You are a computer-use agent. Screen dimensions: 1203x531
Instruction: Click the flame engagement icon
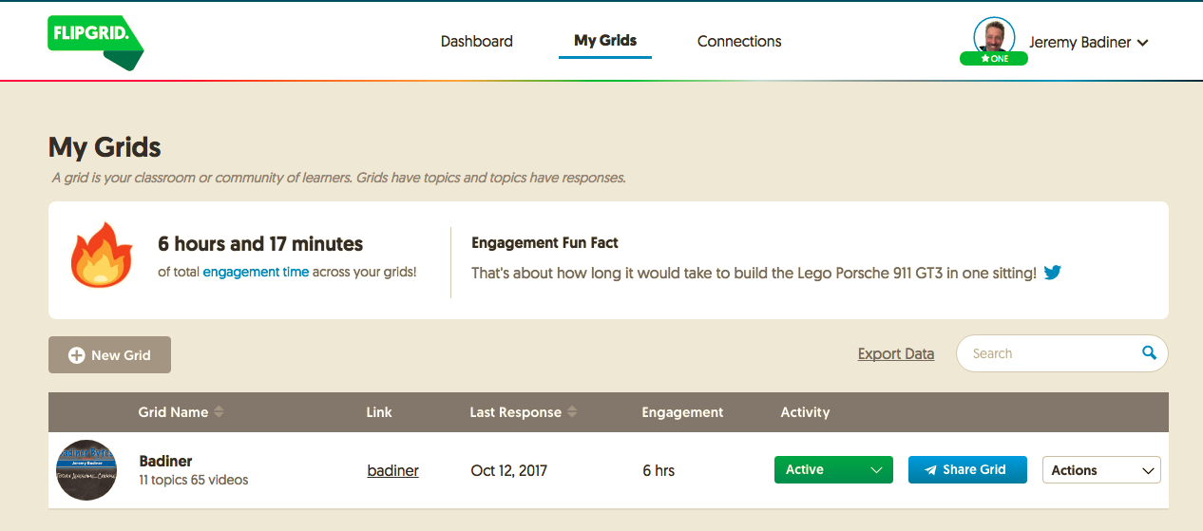tap(102, 255)
